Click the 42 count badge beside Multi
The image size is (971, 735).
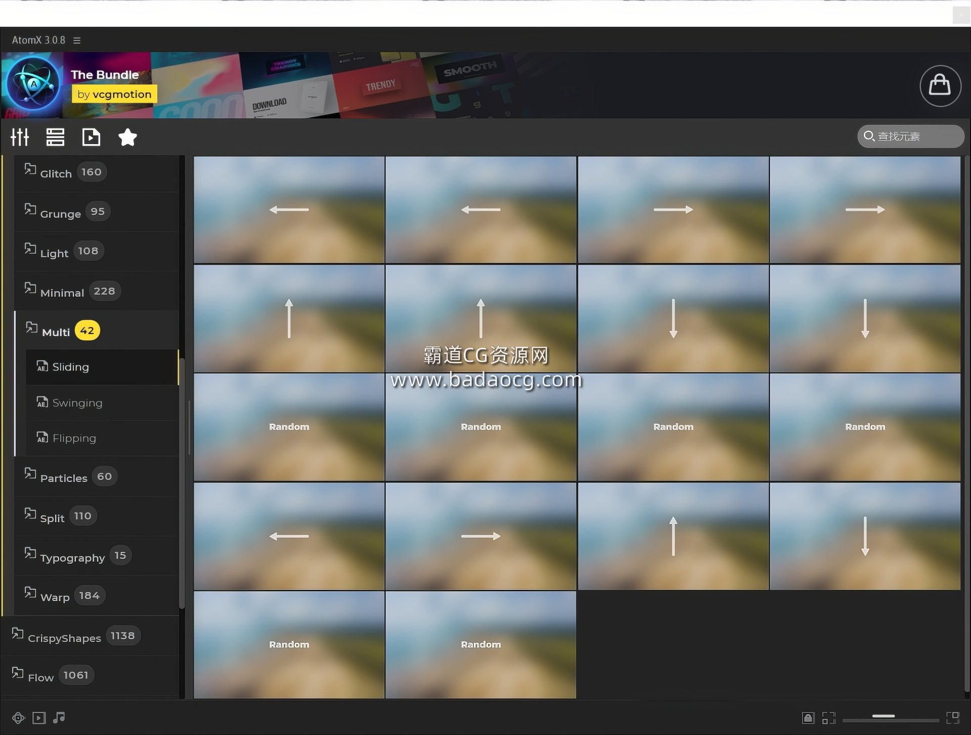click(87, 331)
